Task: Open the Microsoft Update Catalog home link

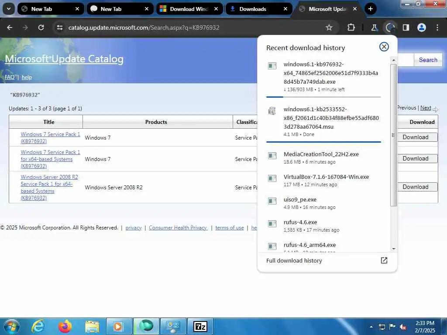Action: [x=64, y=59]
